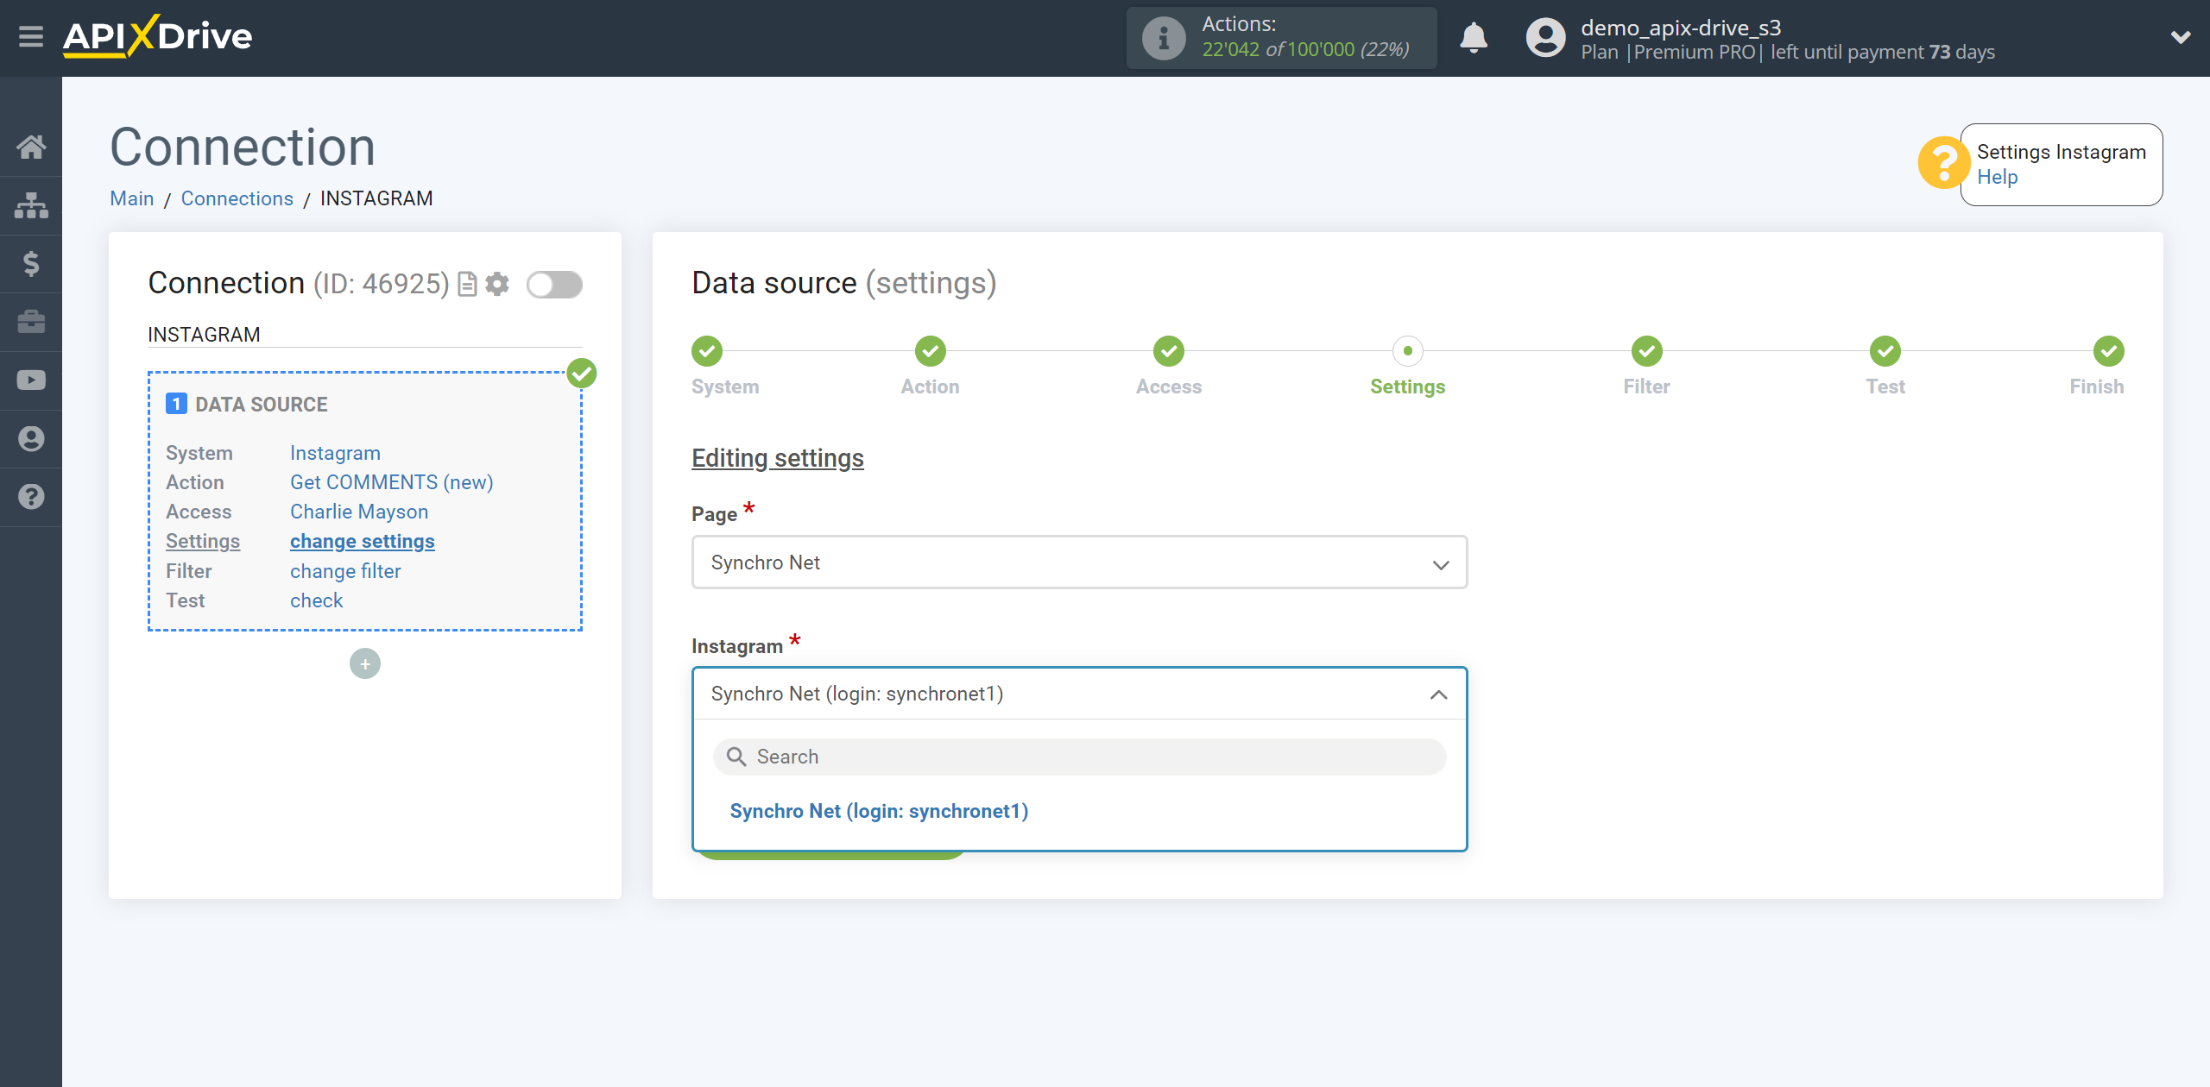The width and height of the screenshot is (2210, 1087).
Task: Open billing dollar icon in sidebar
Action: pos(31,263)
